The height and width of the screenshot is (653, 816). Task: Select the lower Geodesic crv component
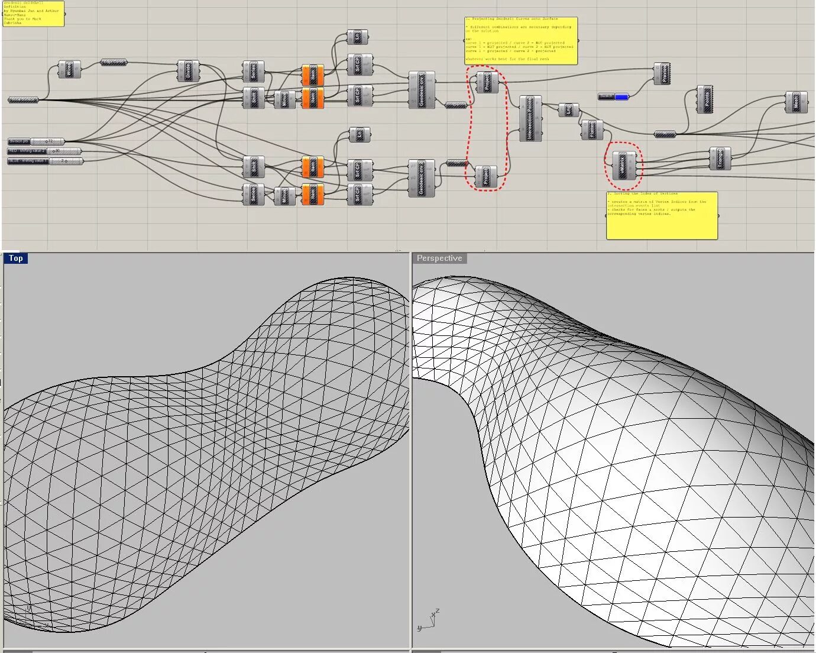pyautogui.click(x=422, y=177)
